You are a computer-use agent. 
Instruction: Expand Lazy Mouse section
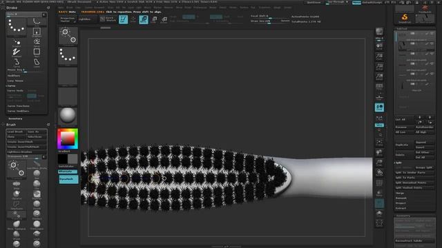15,81
